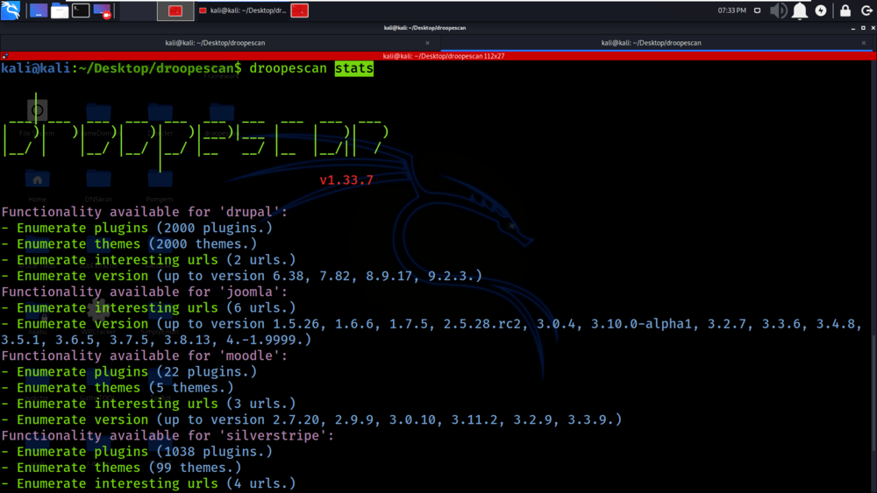Screen dimensions: 877x493
Task: Lock the screen with padlock icon
Action: point(845,11)
